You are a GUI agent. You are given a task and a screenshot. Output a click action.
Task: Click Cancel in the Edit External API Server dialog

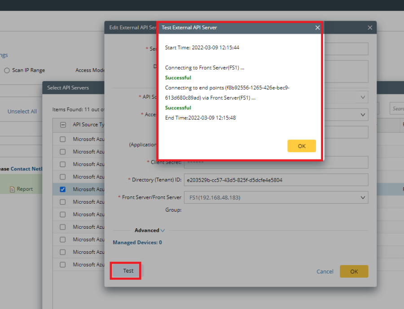tap(325, 271)
